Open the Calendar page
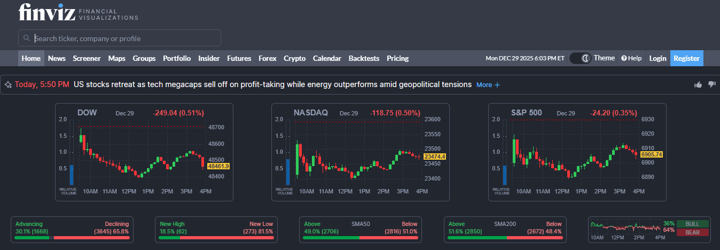This screenshot has height=250, width=720. [327, 58]
